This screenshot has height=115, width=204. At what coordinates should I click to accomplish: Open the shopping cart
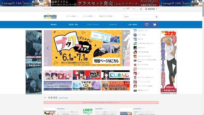tap(155, 25)
